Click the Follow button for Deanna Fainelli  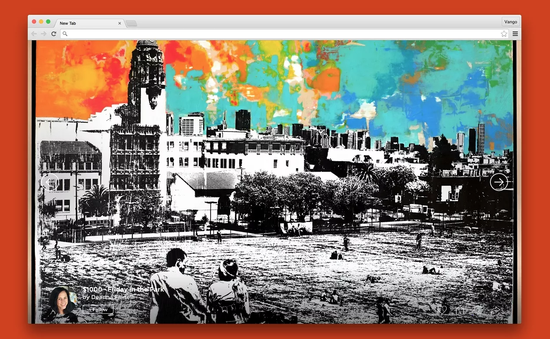[x=98, y=309]
